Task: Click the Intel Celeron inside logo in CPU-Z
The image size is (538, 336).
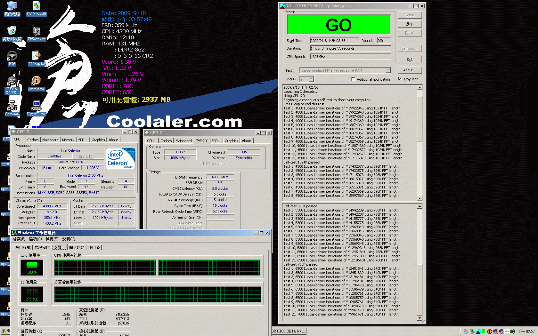Action: (120, 159)
